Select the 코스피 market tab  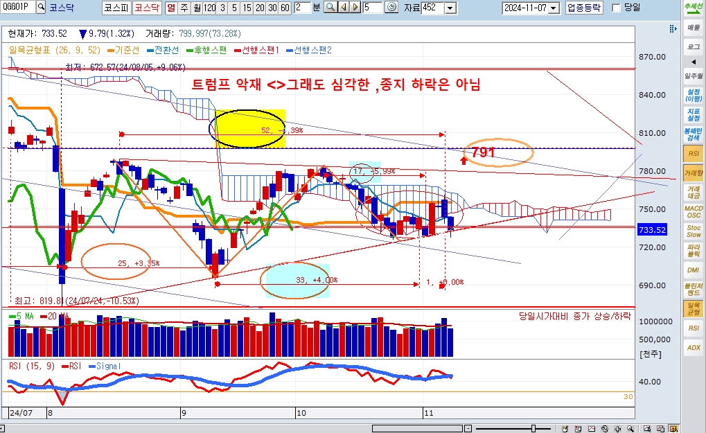(116, 8)
